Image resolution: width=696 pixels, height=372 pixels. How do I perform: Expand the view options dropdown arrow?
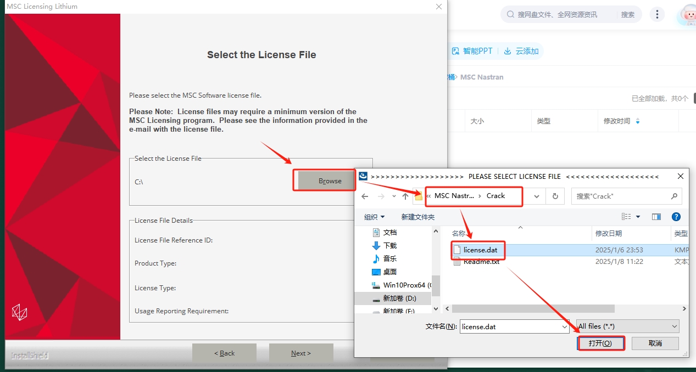point(638,217)
